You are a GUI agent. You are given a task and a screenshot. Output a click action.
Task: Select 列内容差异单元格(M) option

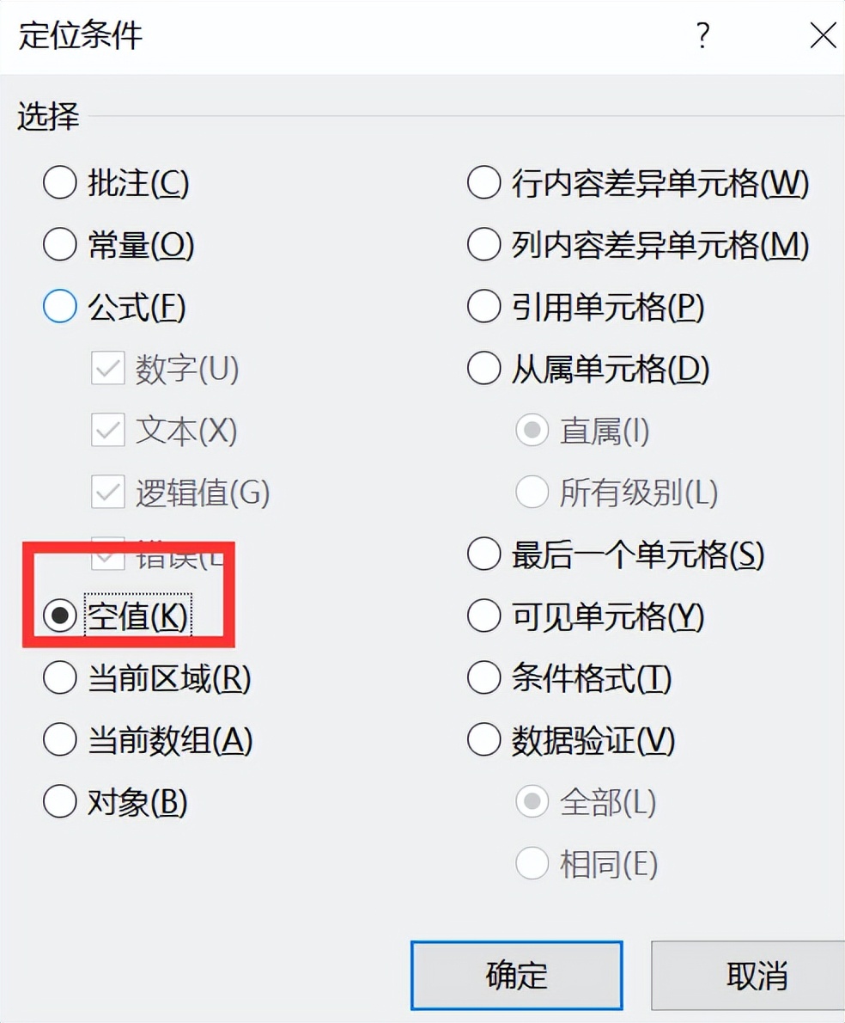tap(484, 246)
